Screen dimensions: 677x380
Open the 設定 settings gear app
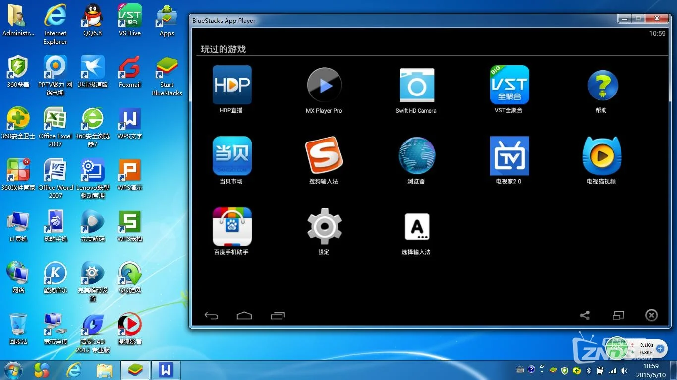pos(324,231)
